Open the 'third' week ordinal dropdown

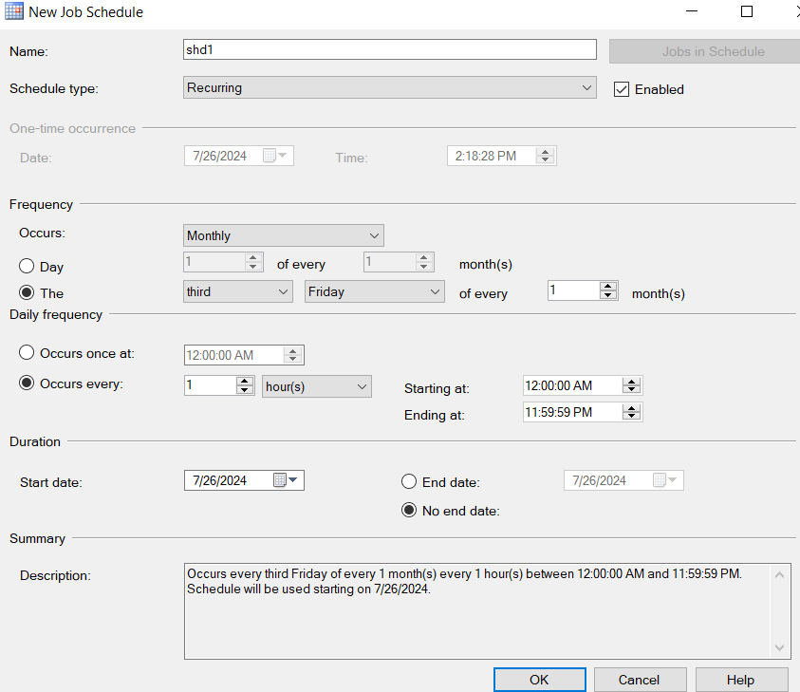coord(238,292)
